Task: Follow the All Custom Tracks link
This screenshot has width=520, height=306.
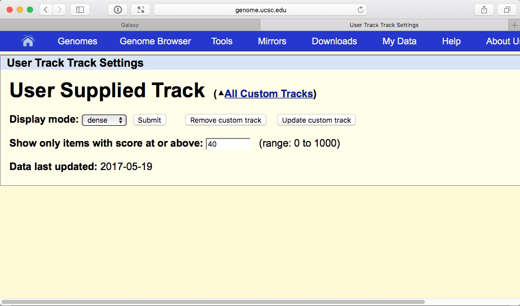Action: point(268,94)
